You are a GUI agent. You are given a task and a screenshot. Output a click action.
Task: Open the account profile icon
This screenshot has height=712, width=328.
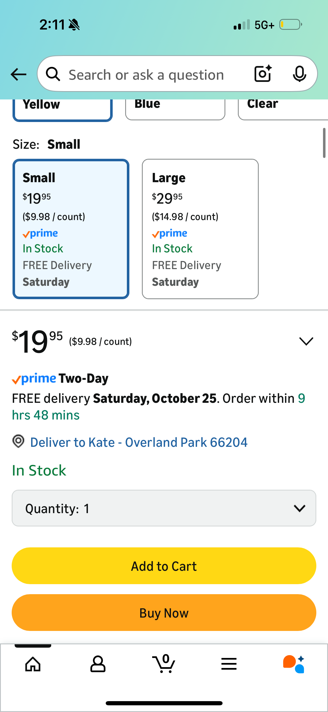tap(98, 664)
